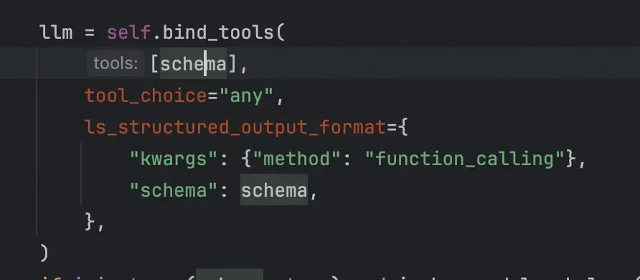
Task: Click schema inside the tools list brackets
Action: 193,64
